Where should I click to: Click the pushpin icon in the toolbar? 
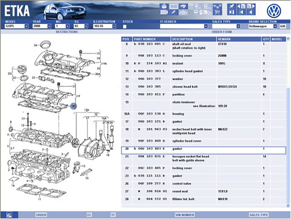click(x=232, y=7)
